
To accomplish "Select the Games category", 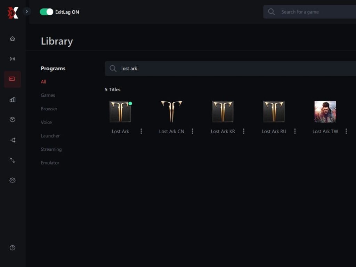I will [x=48, y=95].
